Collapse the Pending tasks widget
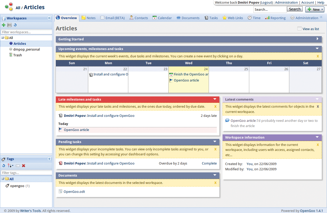This screenshot has height=213, width=327. tap(215, 141)
